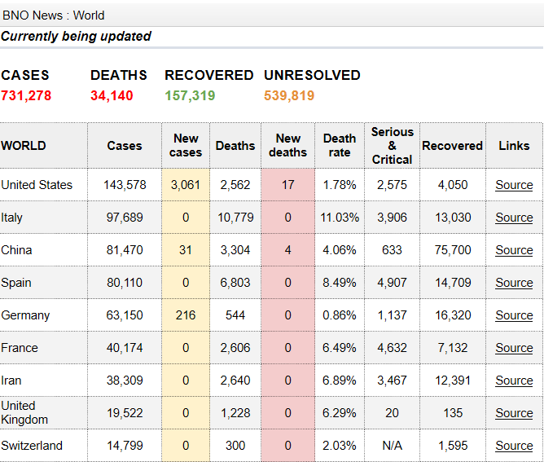This screenshot has height=462, width=544.
Task: Click the "New deaths" column header
Action: coord(287,146)
